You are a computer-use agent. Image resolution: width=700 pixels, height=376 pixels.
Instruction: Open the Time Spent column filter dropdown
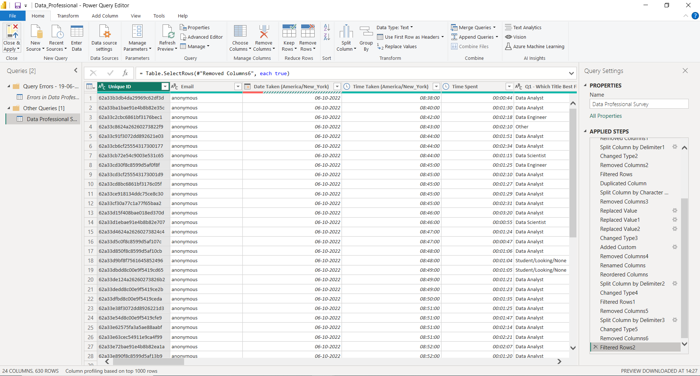click(509, 86)
